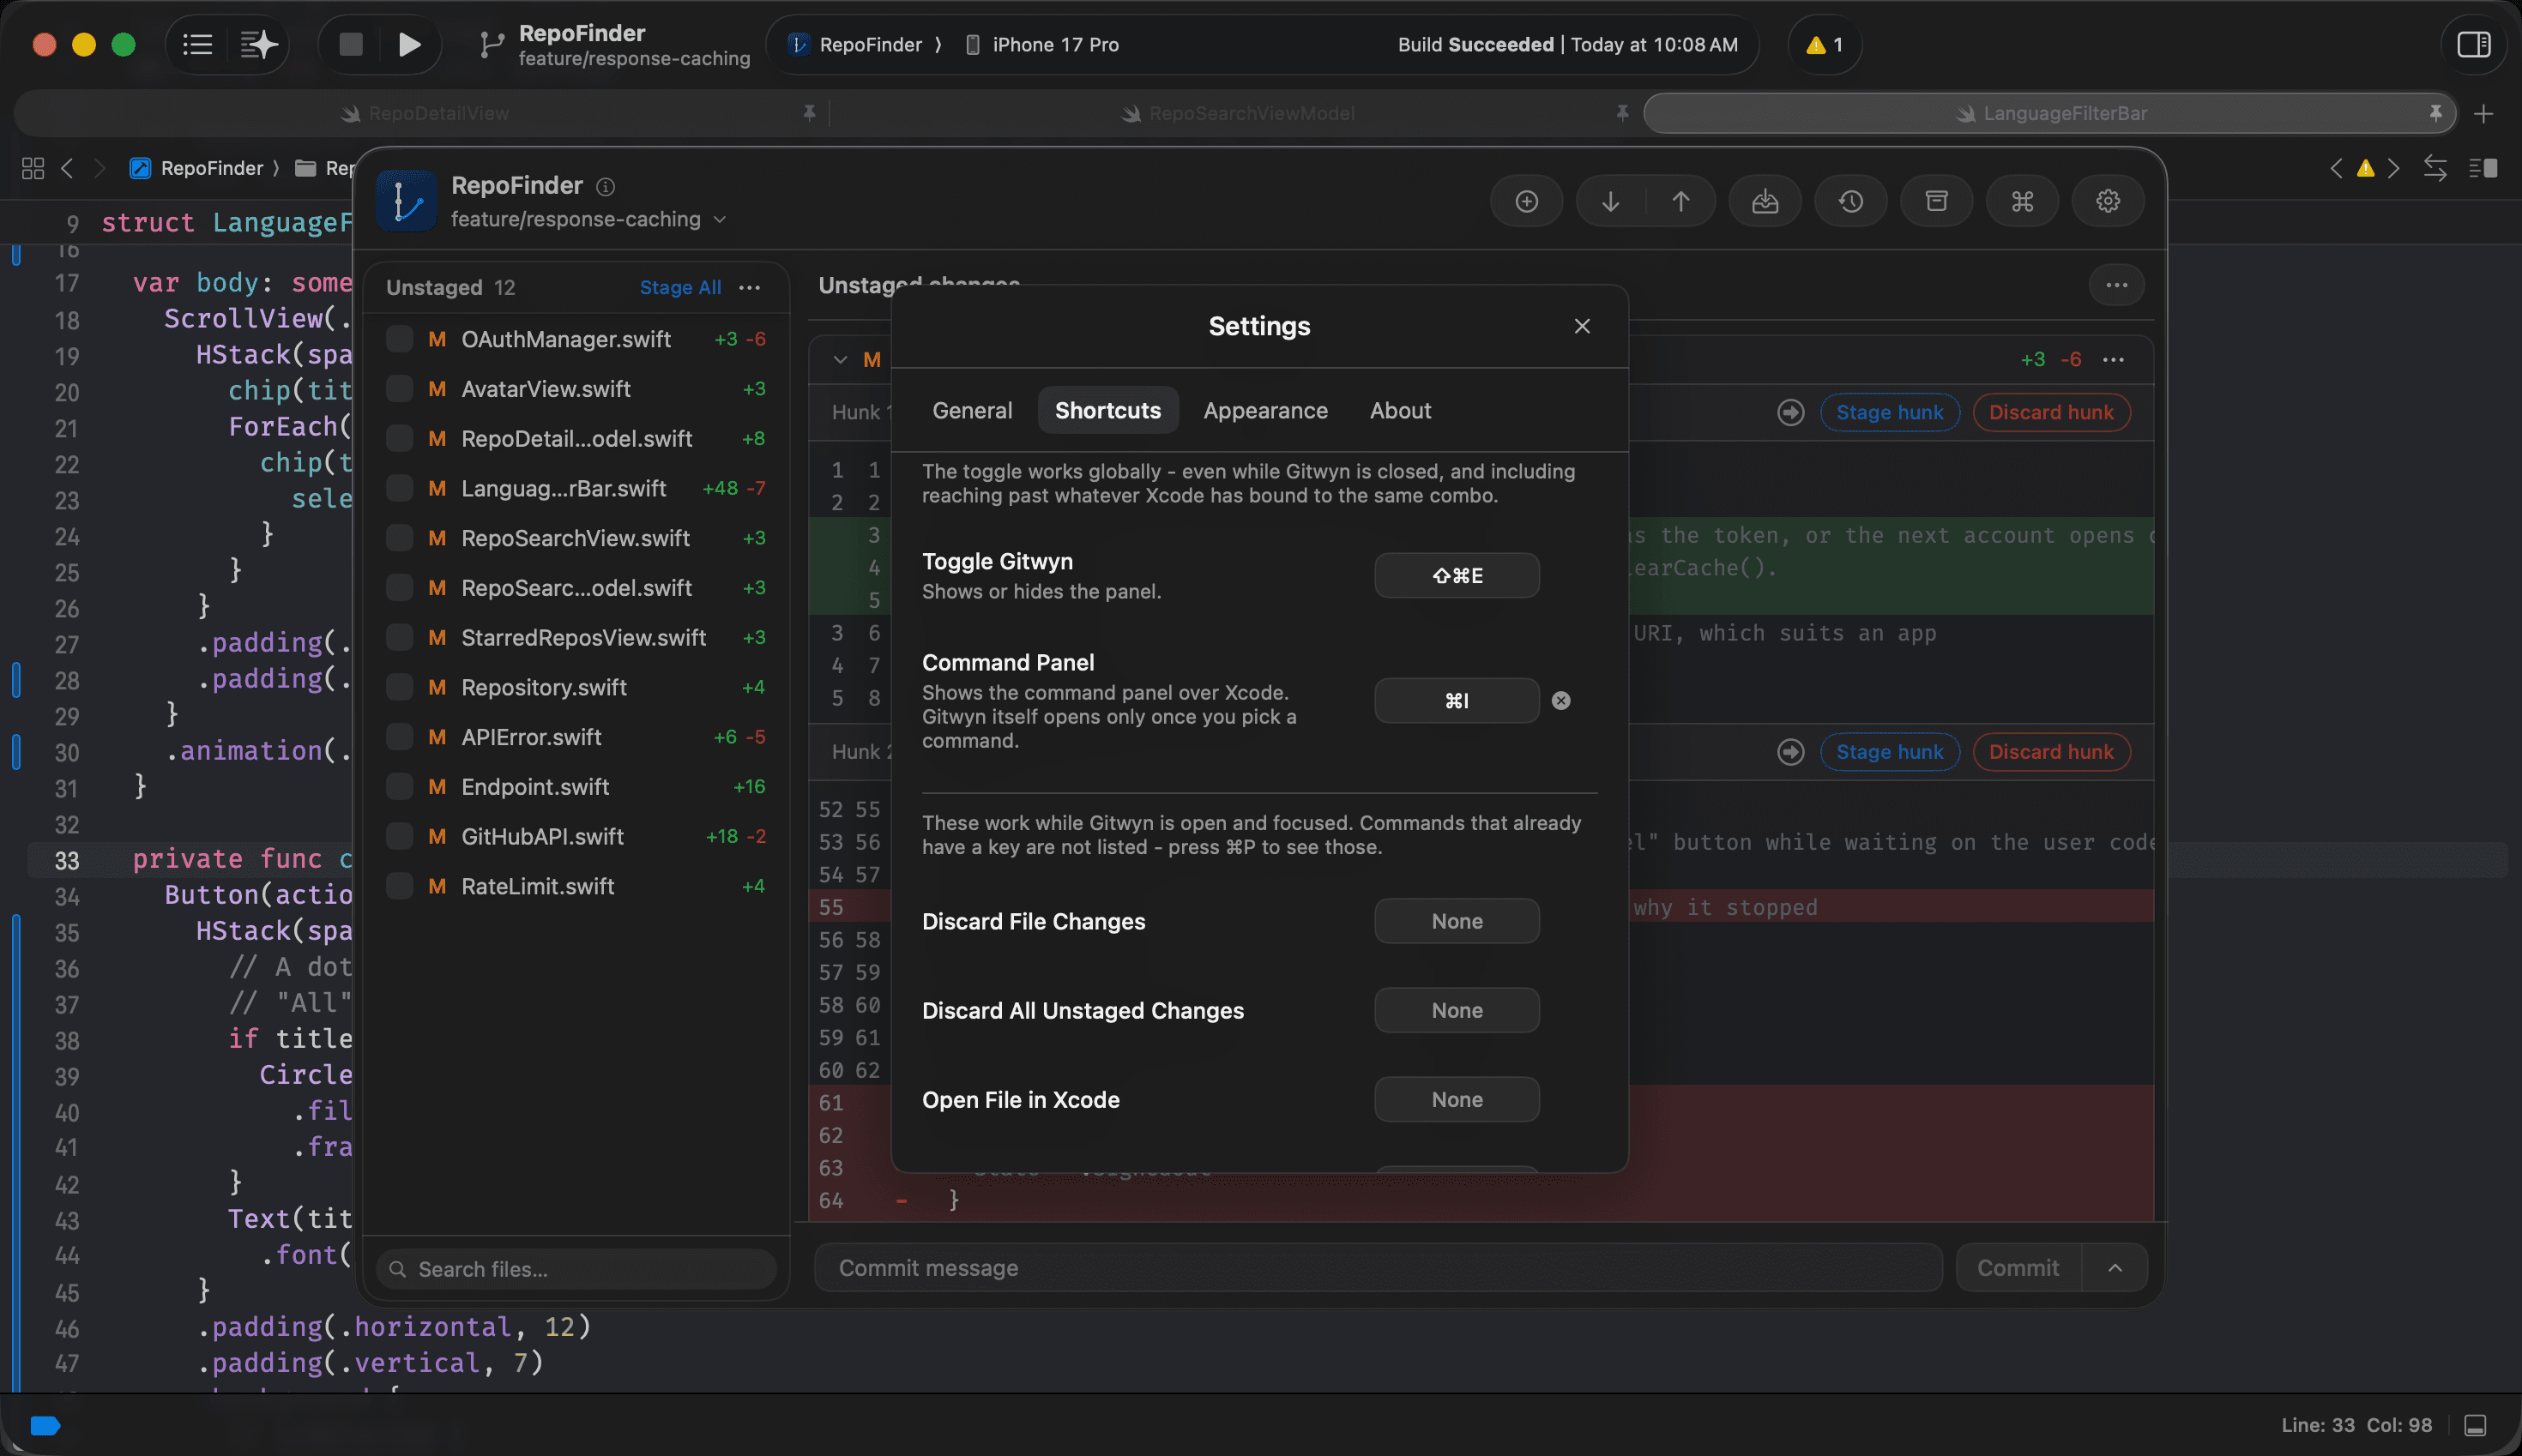Switch to the General settings tab
The image size is (2522, 1456).
coord(971,411)
